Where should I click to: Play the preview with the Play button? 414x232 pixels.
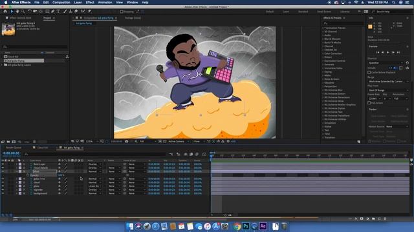click(x=388, y=52)
